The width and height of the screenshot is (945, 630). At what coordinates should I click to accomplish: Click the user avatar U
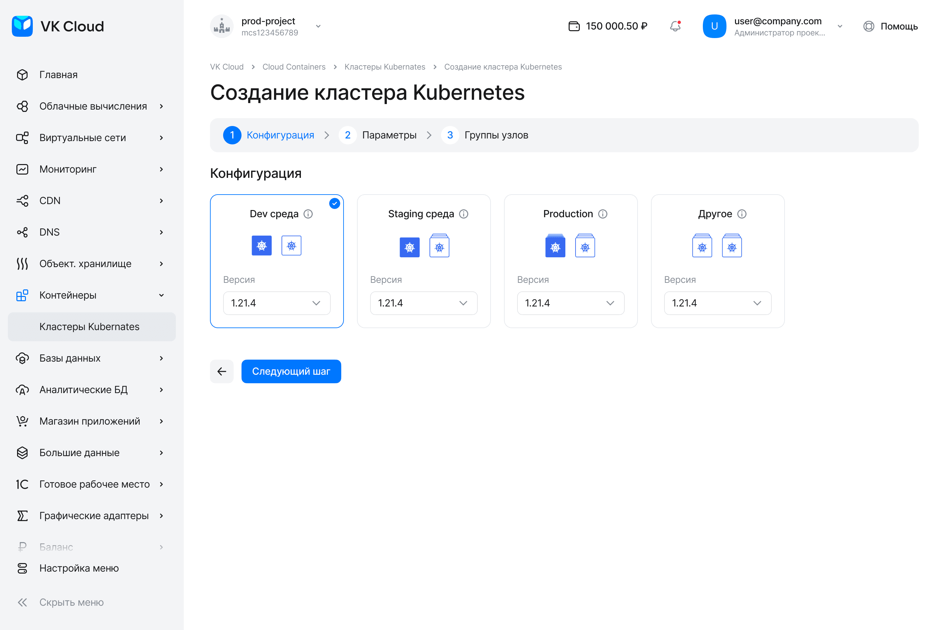pos(714,26)
